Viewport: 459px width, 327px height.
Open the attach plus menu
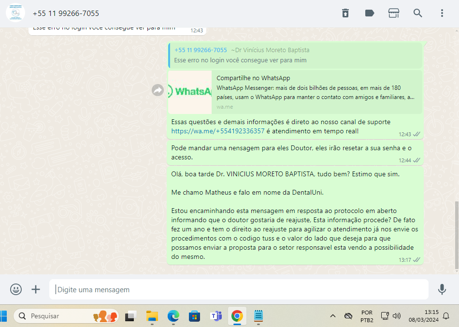coord(36,289)
